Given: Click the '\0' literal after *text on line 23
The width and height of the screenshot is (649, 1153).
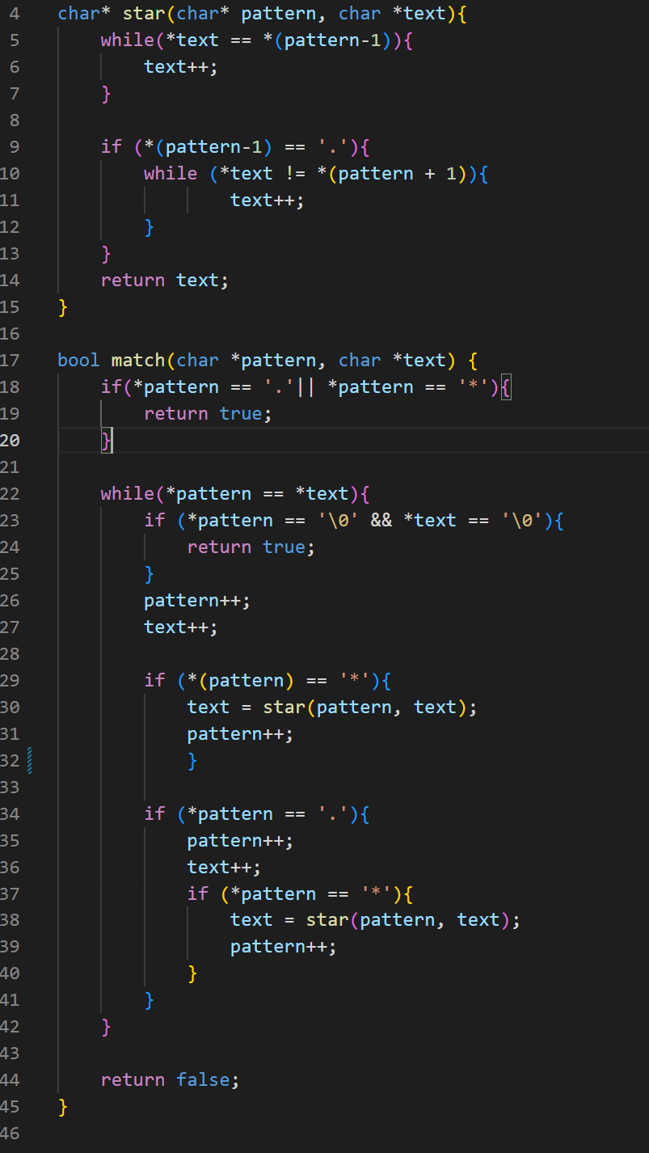Looking at the screenshot, I should point(517,521).
